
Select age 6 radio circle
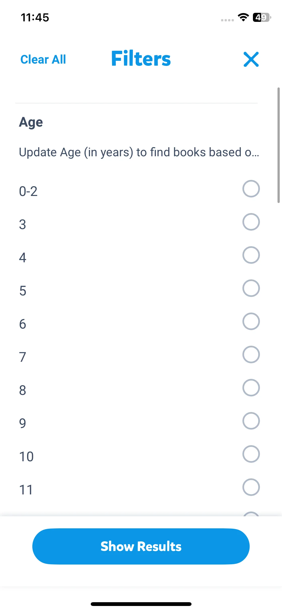pos(251,321)
